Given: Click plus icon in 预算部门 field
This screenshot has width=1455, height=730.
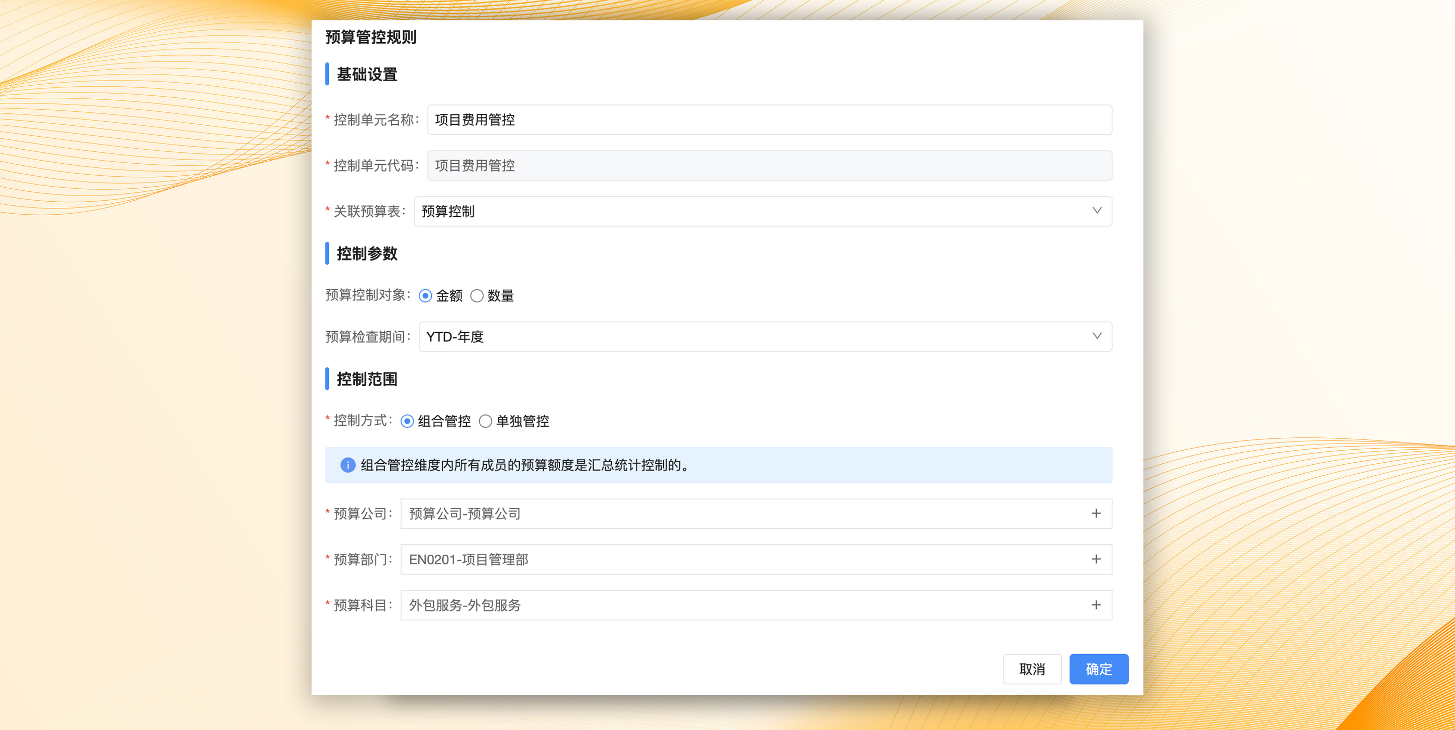Looking at the screenshot, I should click(1096, 559).
